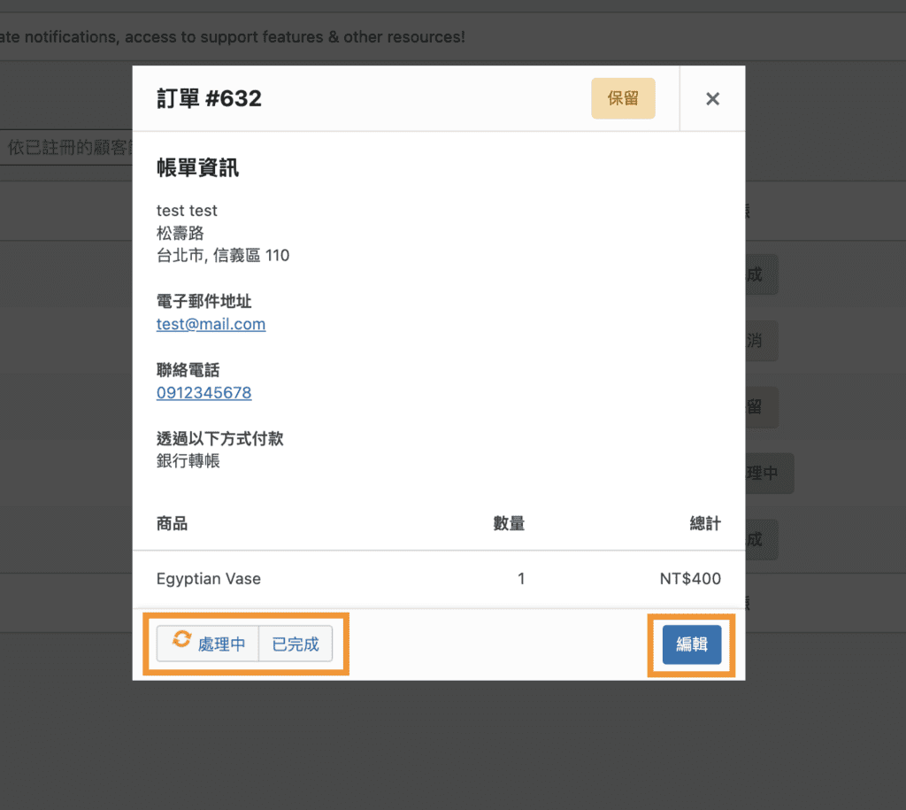Click the 商品 column header
This screenshot has height=810, width=906.
170,523
